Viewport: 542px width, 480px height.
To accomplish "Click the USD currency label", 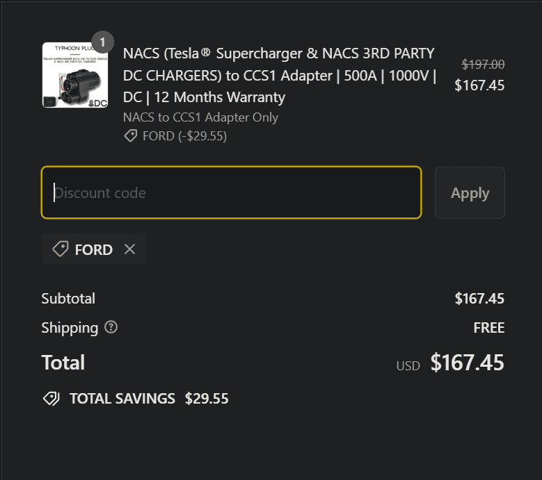I will [408, 365].
